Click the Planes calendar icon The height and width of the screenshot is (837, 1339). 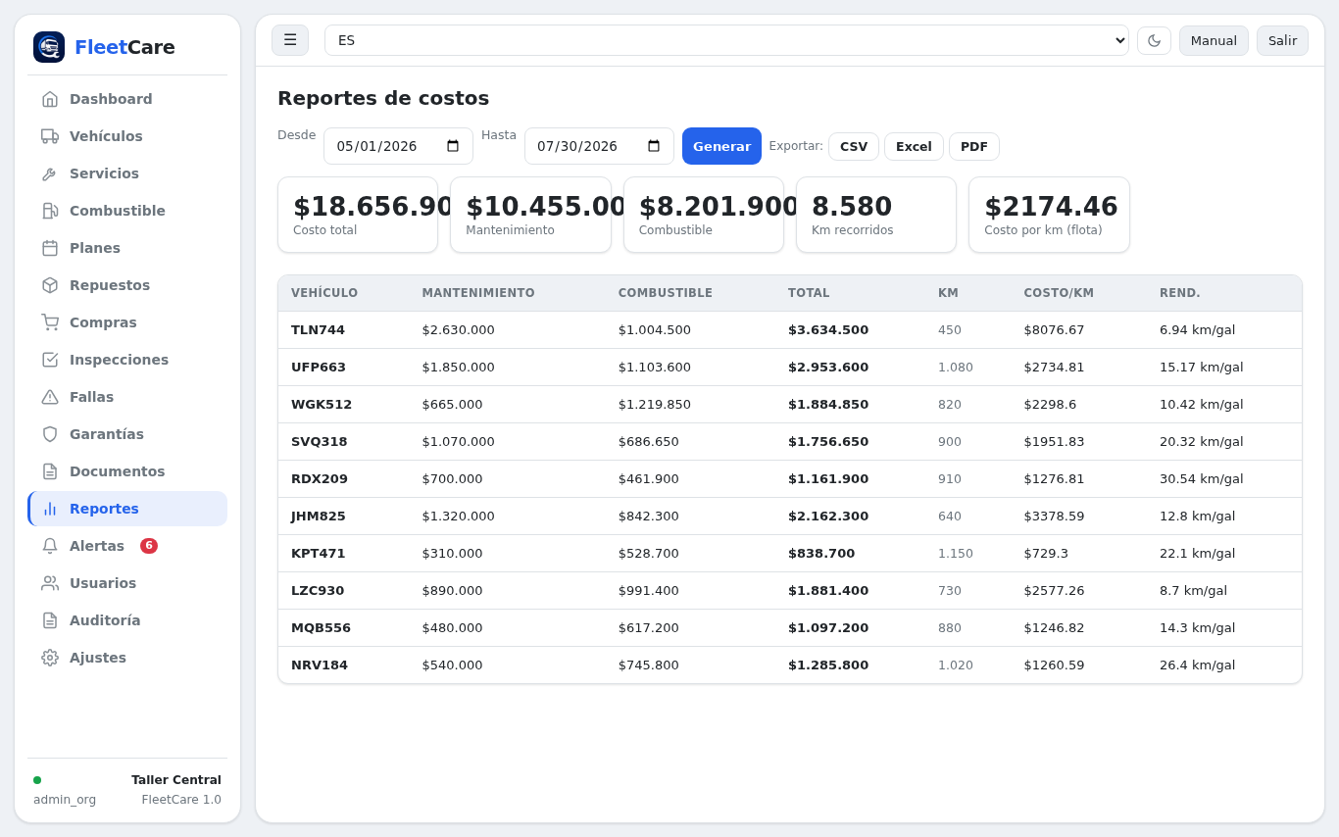(50, 248)
